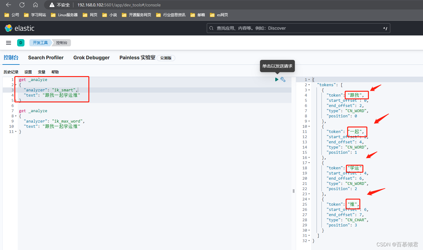The image size is (423, 250).
Task: Switch to the Search Profiler tab
Action: click(x=46, y=57)
